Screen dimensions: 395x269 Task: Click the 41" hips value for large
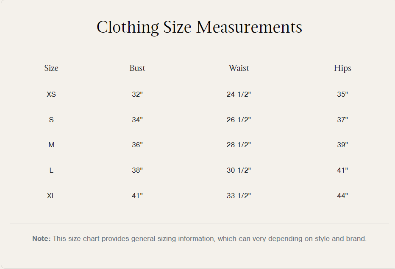[342, 171]
